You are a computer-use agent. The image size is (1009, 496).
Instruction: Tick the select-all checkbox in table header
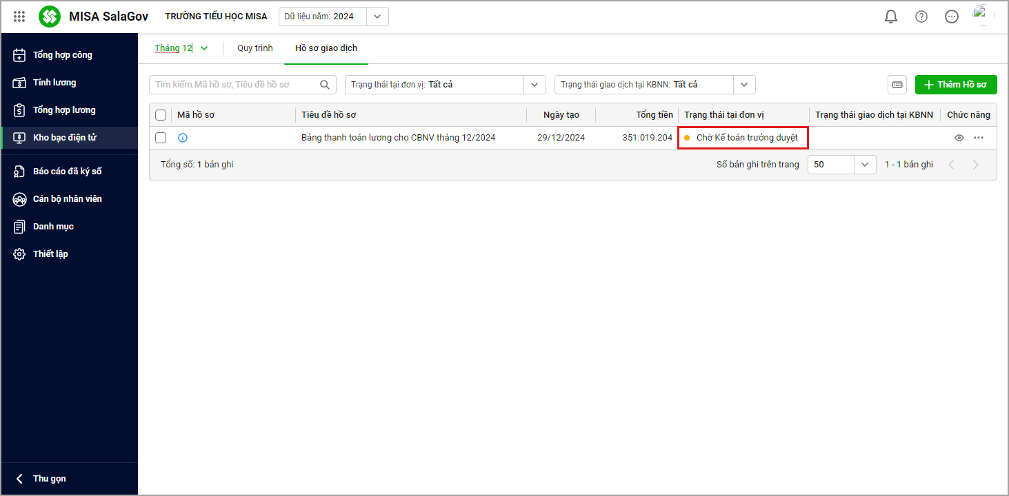[161, 115]
